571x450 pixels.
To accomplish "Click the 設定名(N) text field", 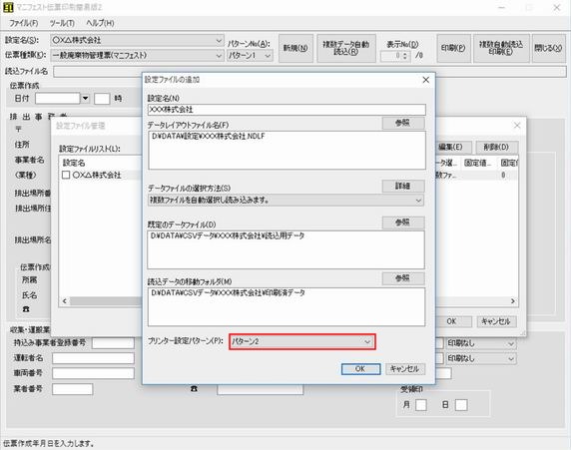I will [x=286, y=110].
